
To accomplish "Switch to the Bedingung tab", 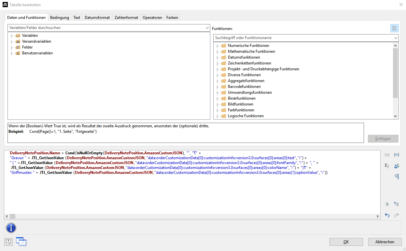I will point(59,18).
